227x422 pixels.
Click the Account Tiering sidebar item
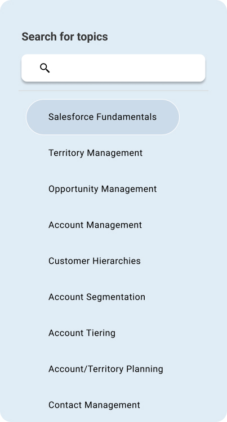click(x=82, y=333)
